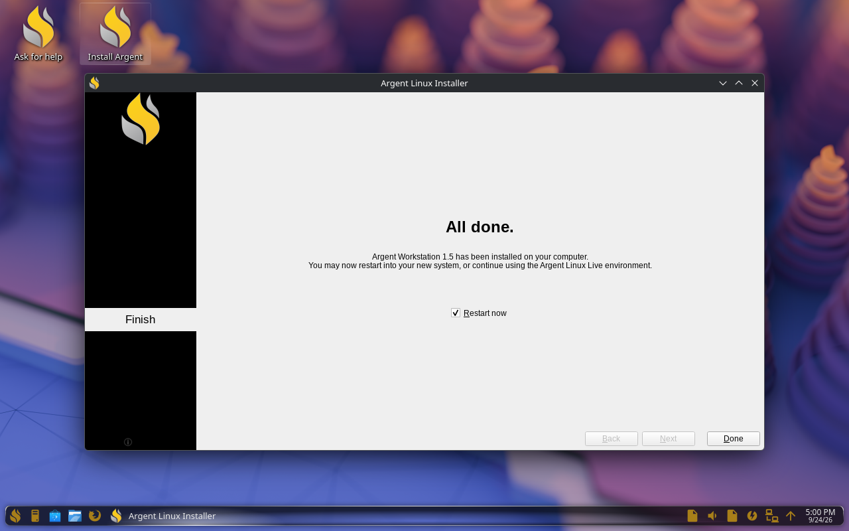849x531 pixels.
Task: Open the Ask for help desktop icon
Action: coord(38,34)
